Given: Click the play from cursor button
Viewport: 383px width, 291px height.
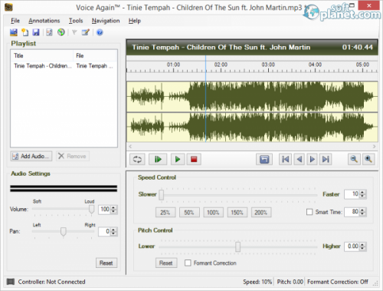Looking at the screenshot, I should click(158, 160).
